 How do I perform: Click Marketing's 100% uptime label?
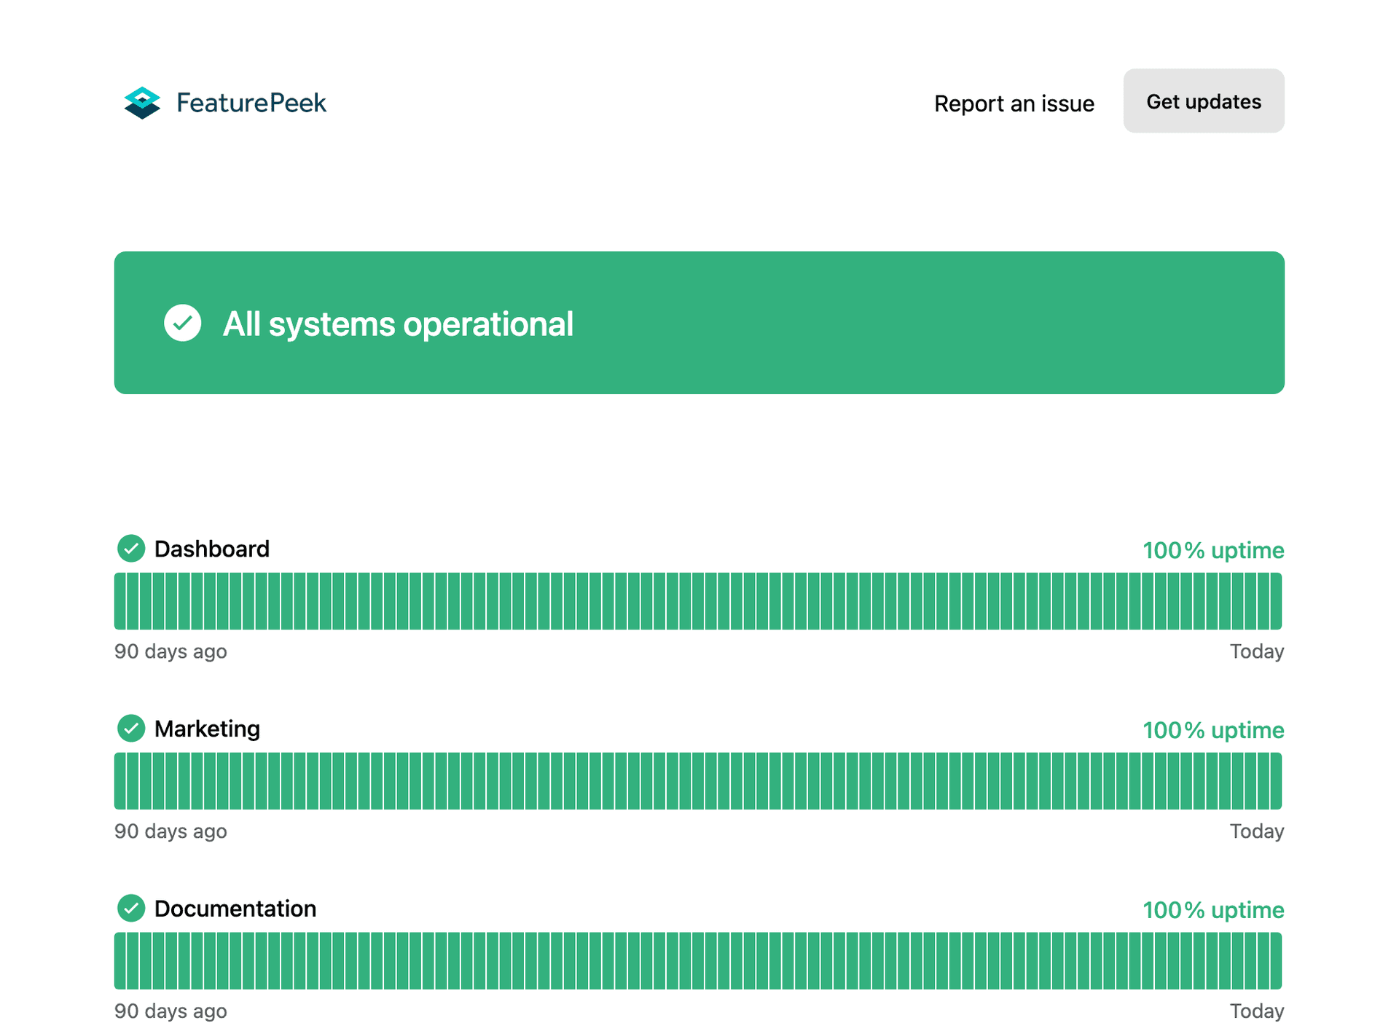(1213, 730)
